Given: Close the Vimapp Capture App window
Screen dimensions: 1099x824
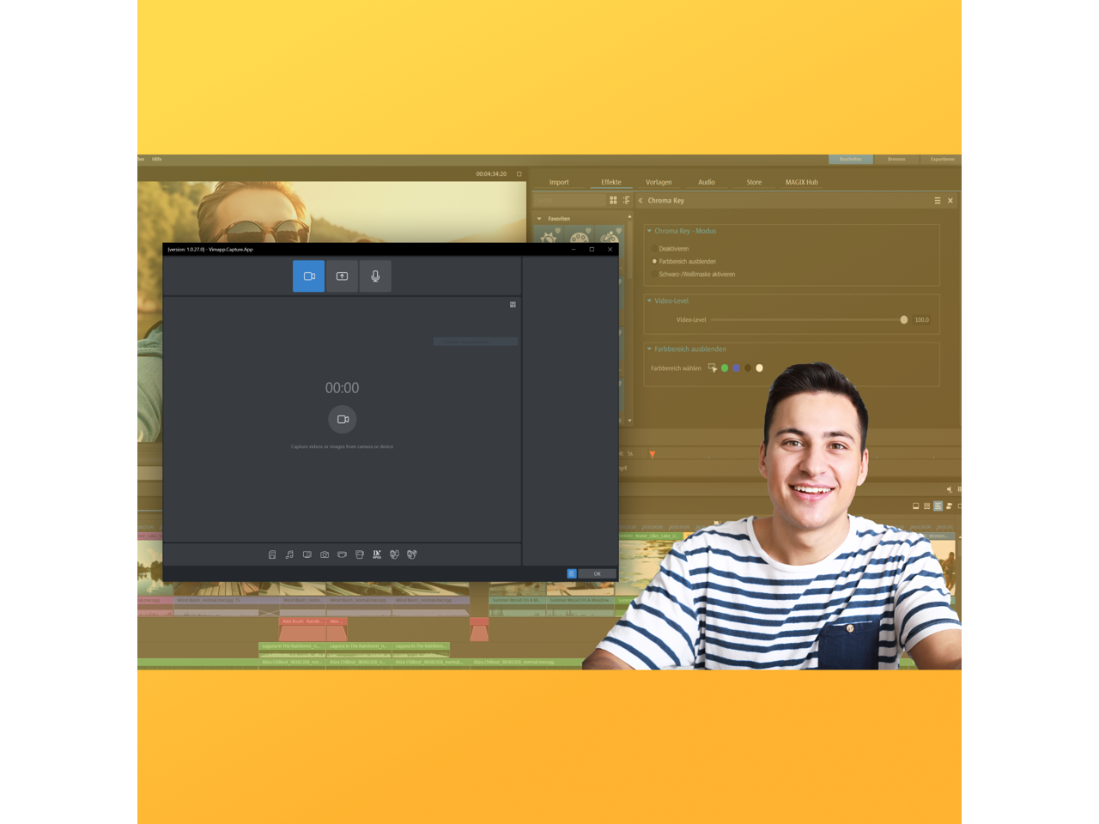Looking at the screenshot, I should coord(610,250).
